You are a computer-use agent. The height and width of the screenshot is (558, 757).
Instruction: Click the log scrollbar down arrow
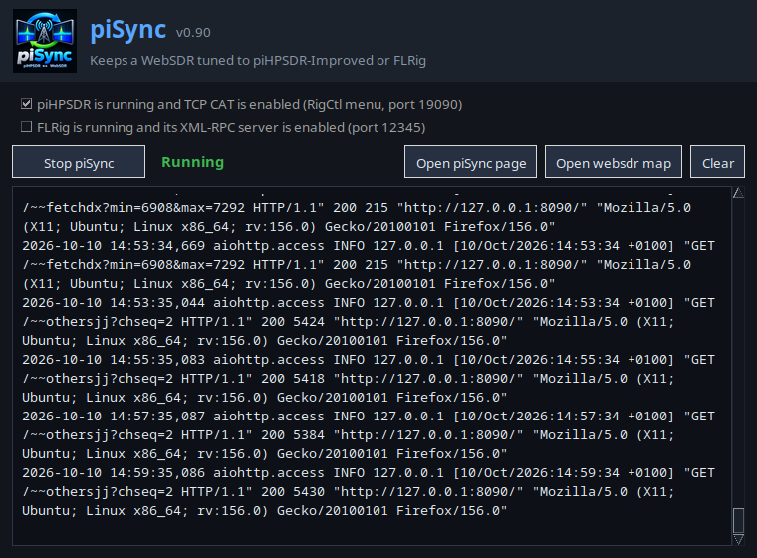tap(738, 539)
